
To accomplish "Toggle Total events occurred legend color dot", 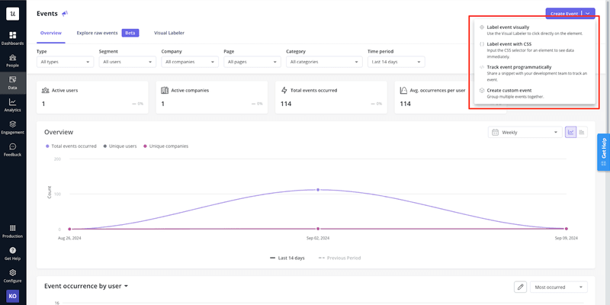I will 47,146.
